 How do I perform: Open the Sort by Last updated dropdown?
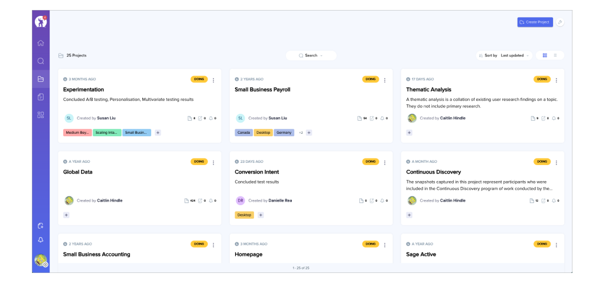pos(504,55)
